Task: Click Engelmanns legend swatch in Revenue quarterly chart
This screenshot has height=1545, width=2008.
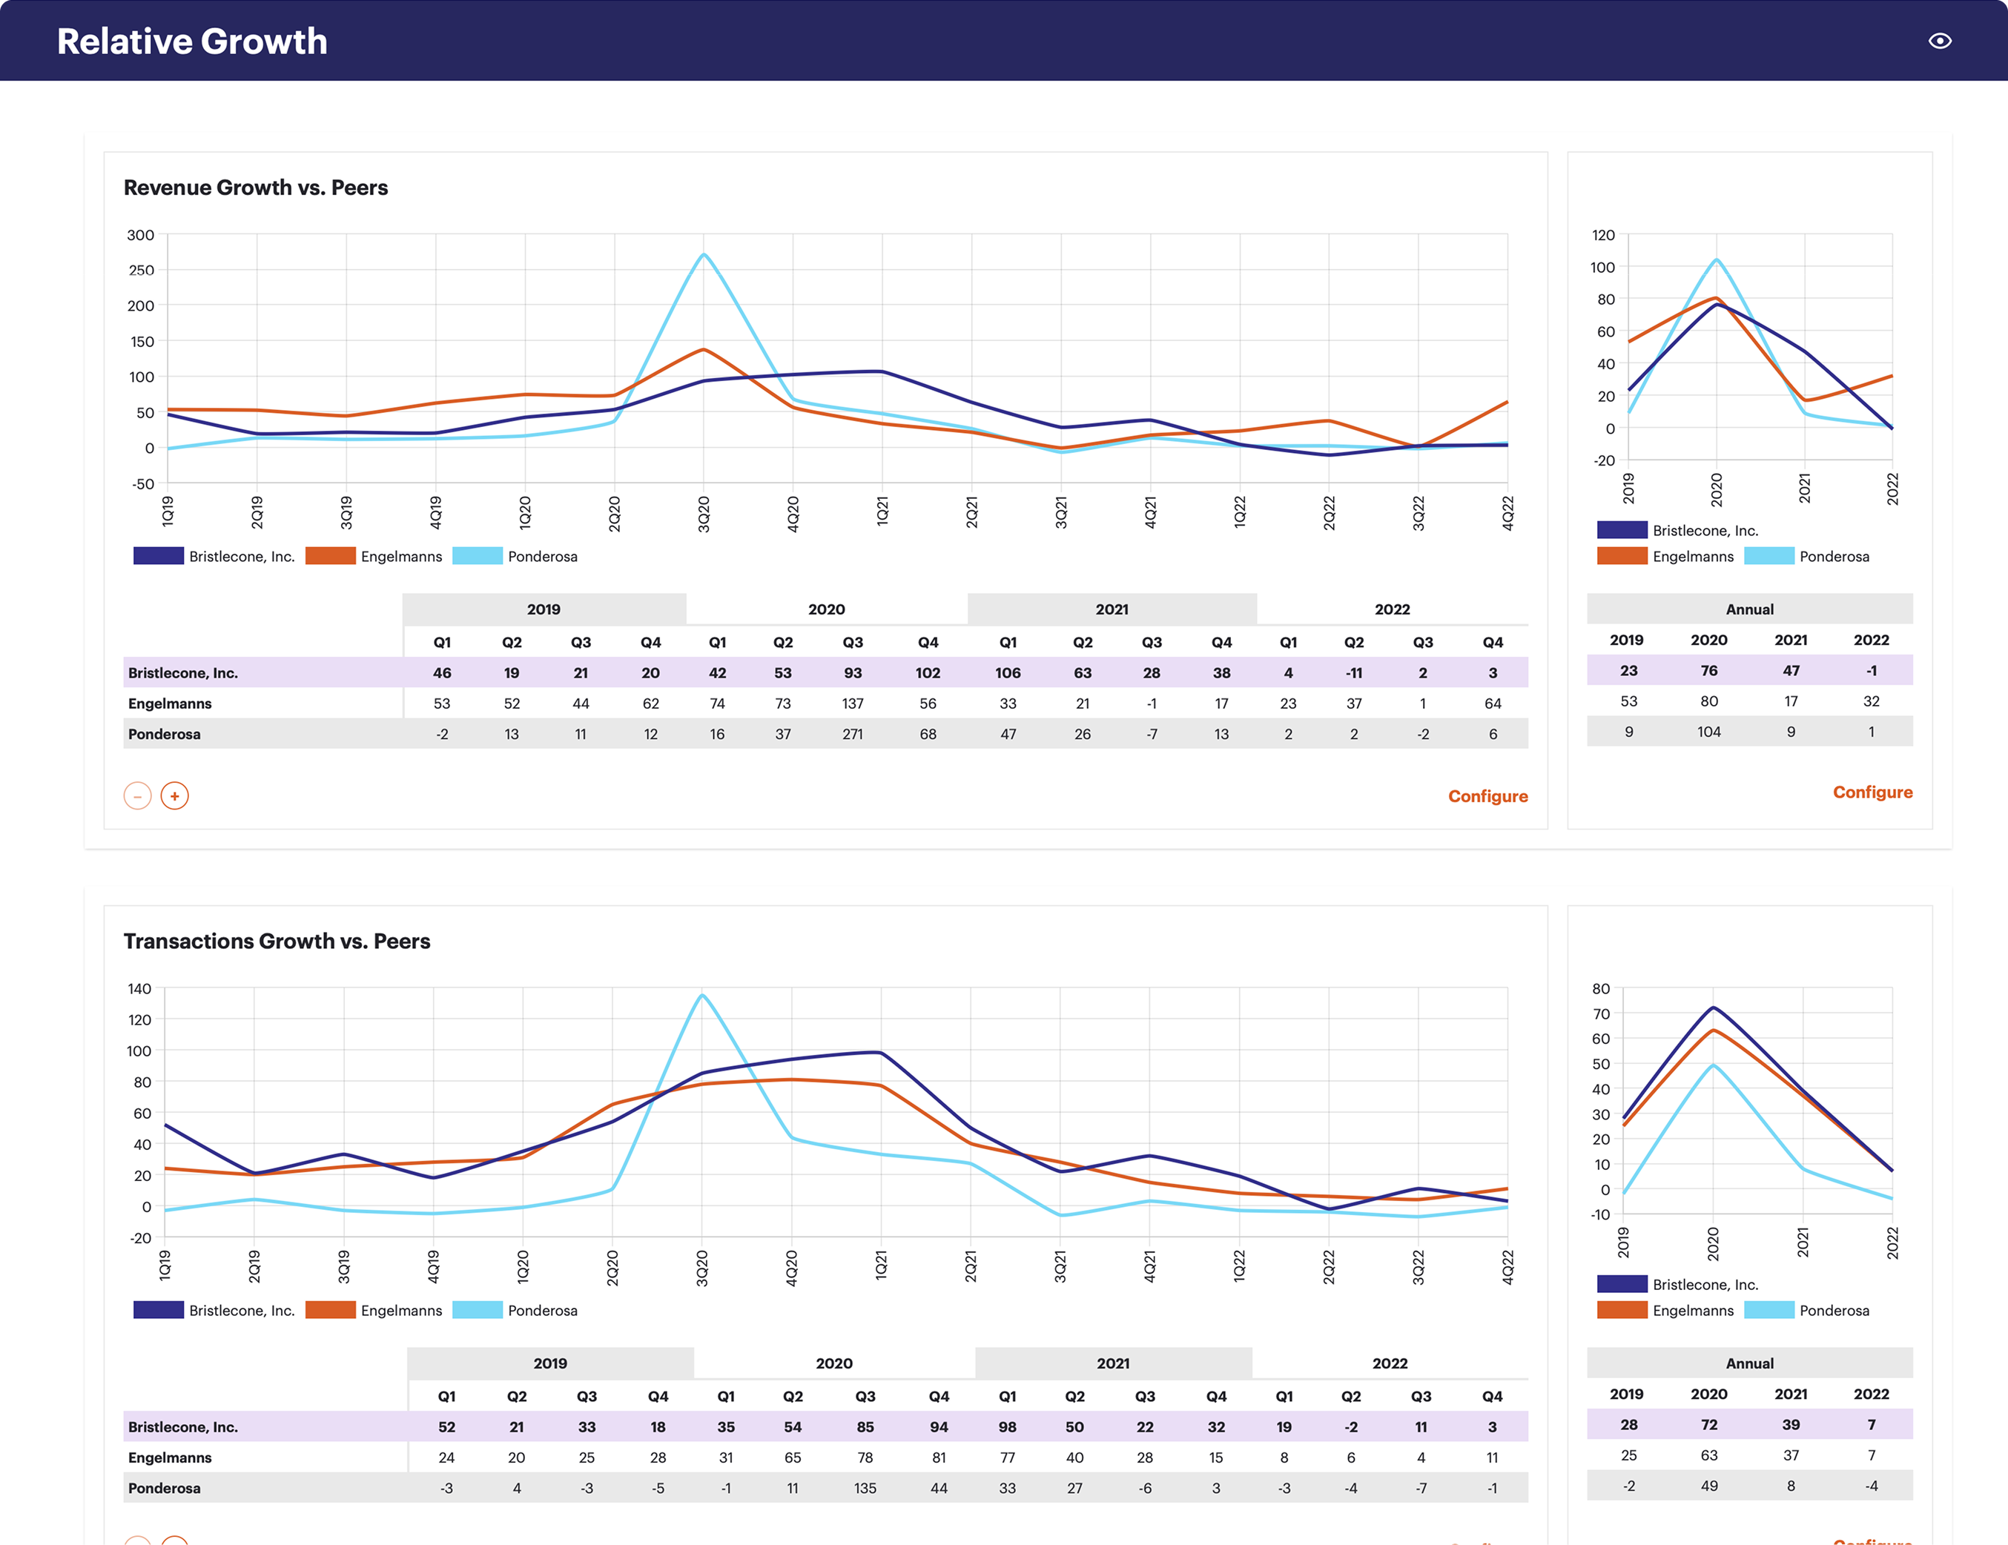Action: (x=330, y=556)
